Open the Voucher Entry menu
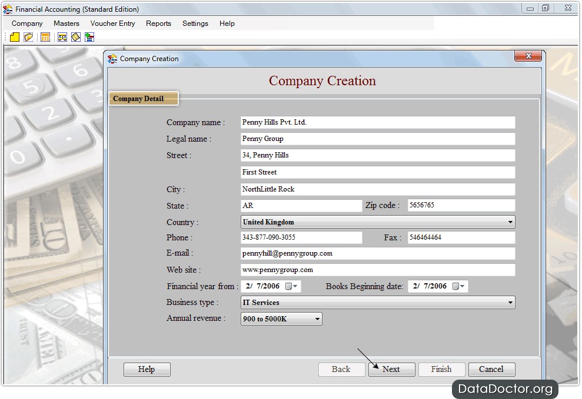Image resolution: width=582 pixels, height=399 pixels. pos(113,24)
